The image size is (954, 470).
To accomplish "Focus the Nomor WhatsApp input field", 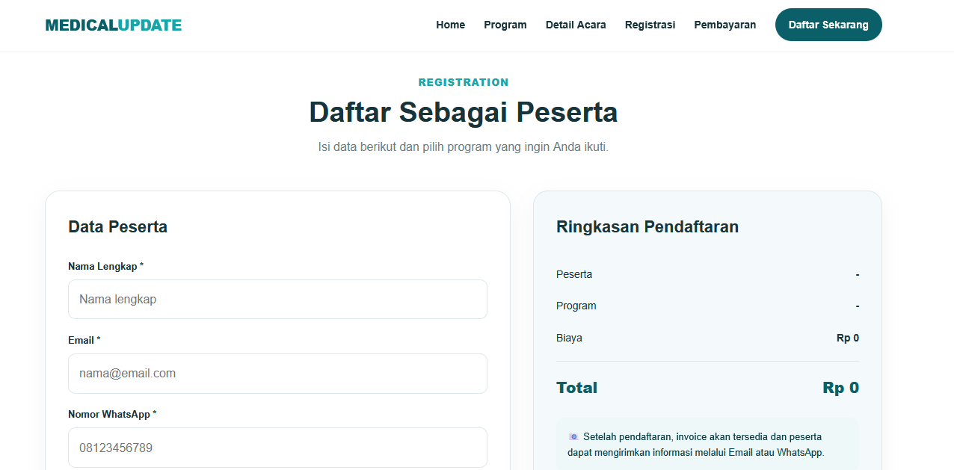I will pos(277,448).
